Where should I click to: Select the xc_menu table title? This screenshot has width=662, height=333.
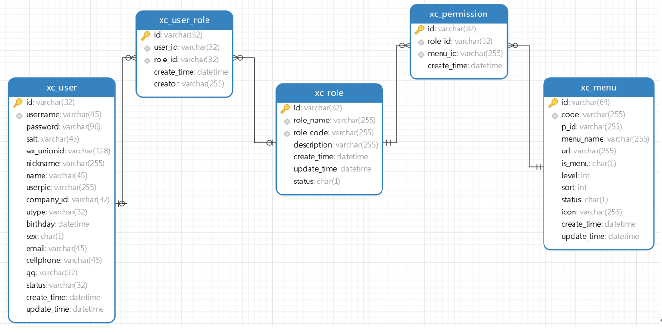598,88
